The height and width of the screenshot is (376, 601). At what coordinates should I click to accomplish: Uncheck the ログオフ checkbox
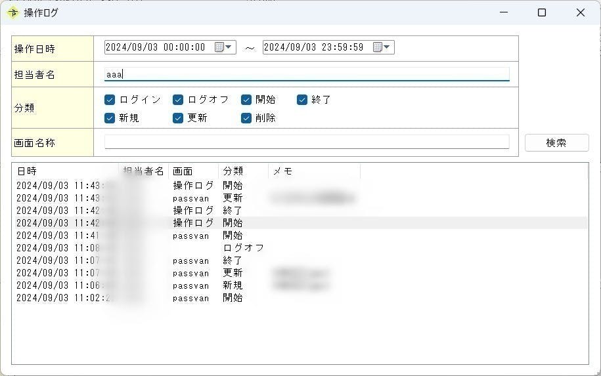click(178, 100)
